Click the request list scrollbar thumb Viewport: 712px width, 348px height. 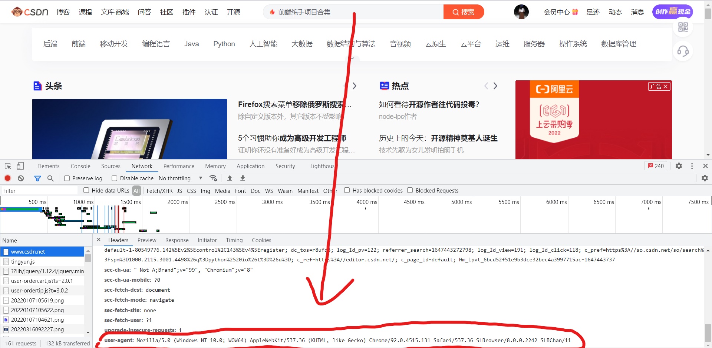(x=88, y=258)
